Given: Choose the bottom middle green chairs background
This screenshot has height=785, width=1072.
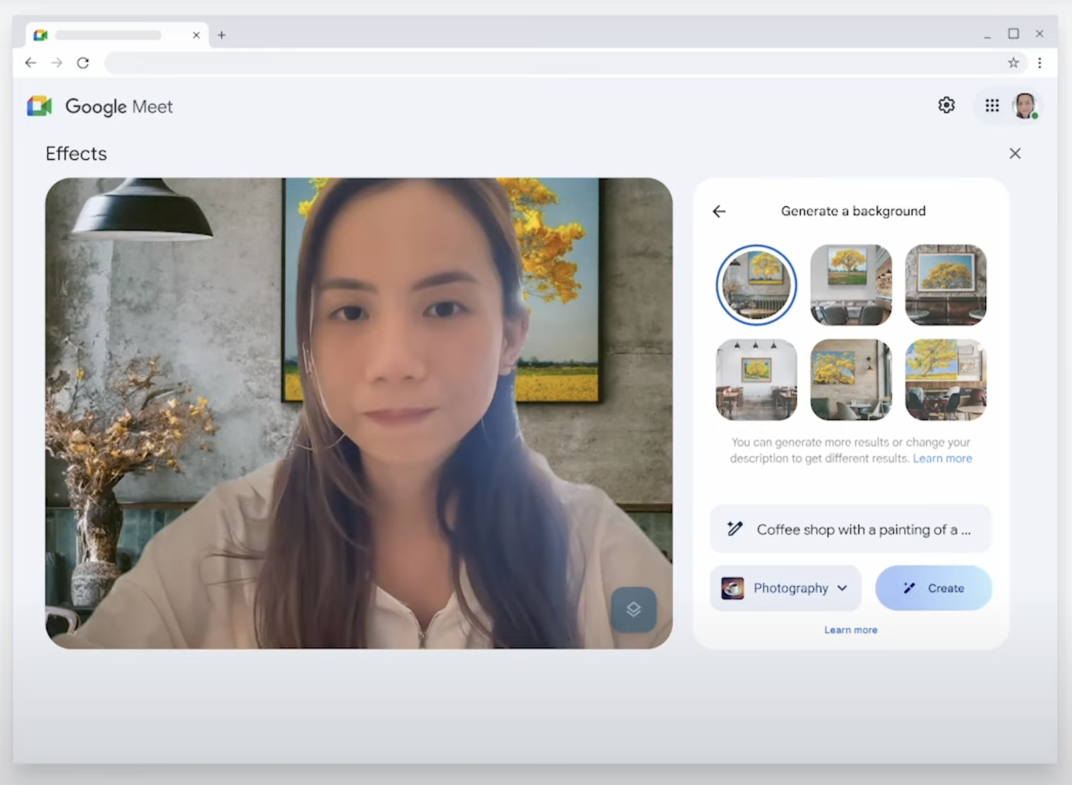Looking at the screenshot, I should click(851, 380).
